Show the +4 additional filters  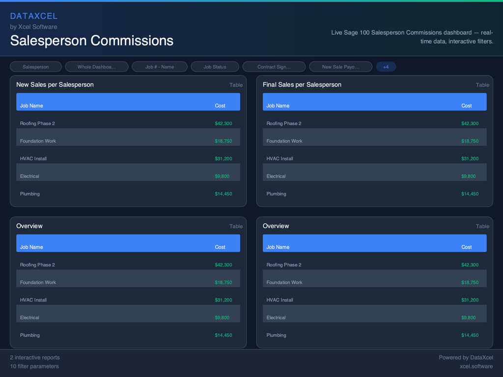tap(386, 67)
